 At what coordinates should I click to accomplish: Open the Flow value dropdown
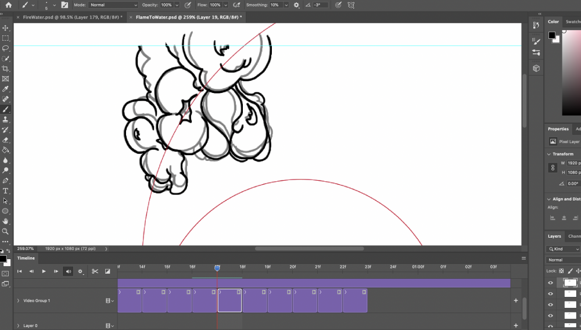point(225,5)
